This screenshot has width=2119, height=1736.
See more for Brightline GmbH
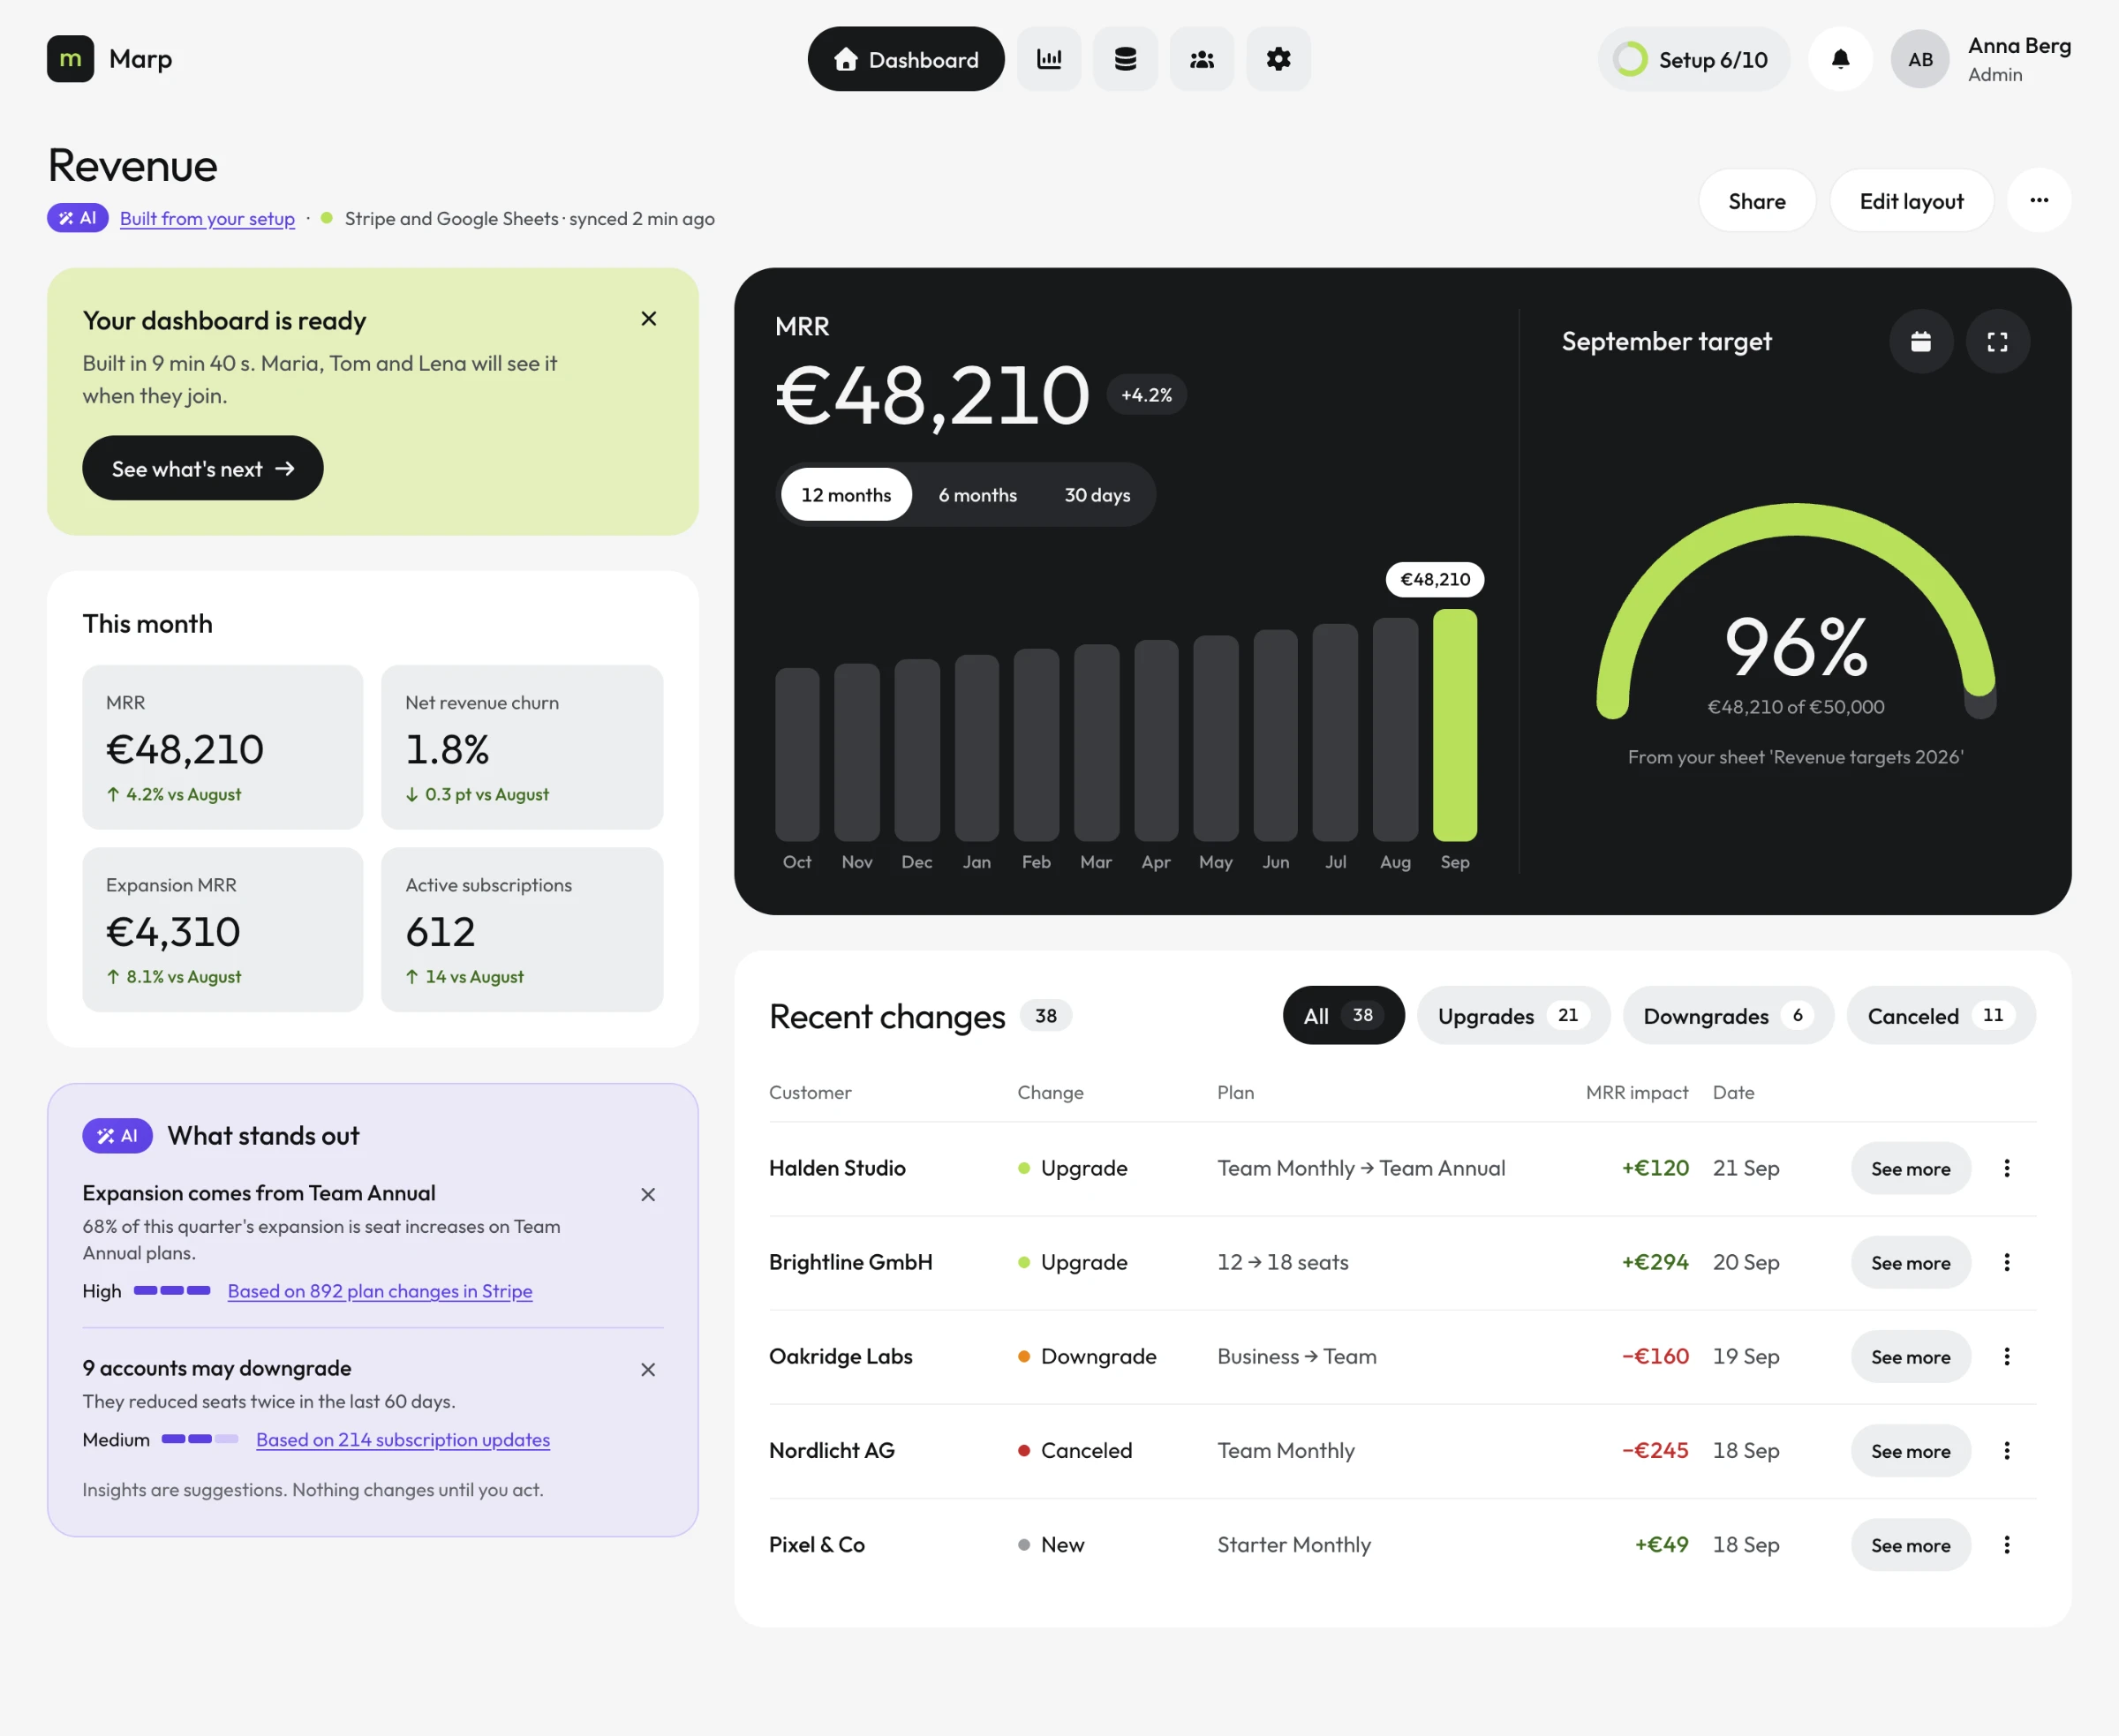coord(1910,1262)
